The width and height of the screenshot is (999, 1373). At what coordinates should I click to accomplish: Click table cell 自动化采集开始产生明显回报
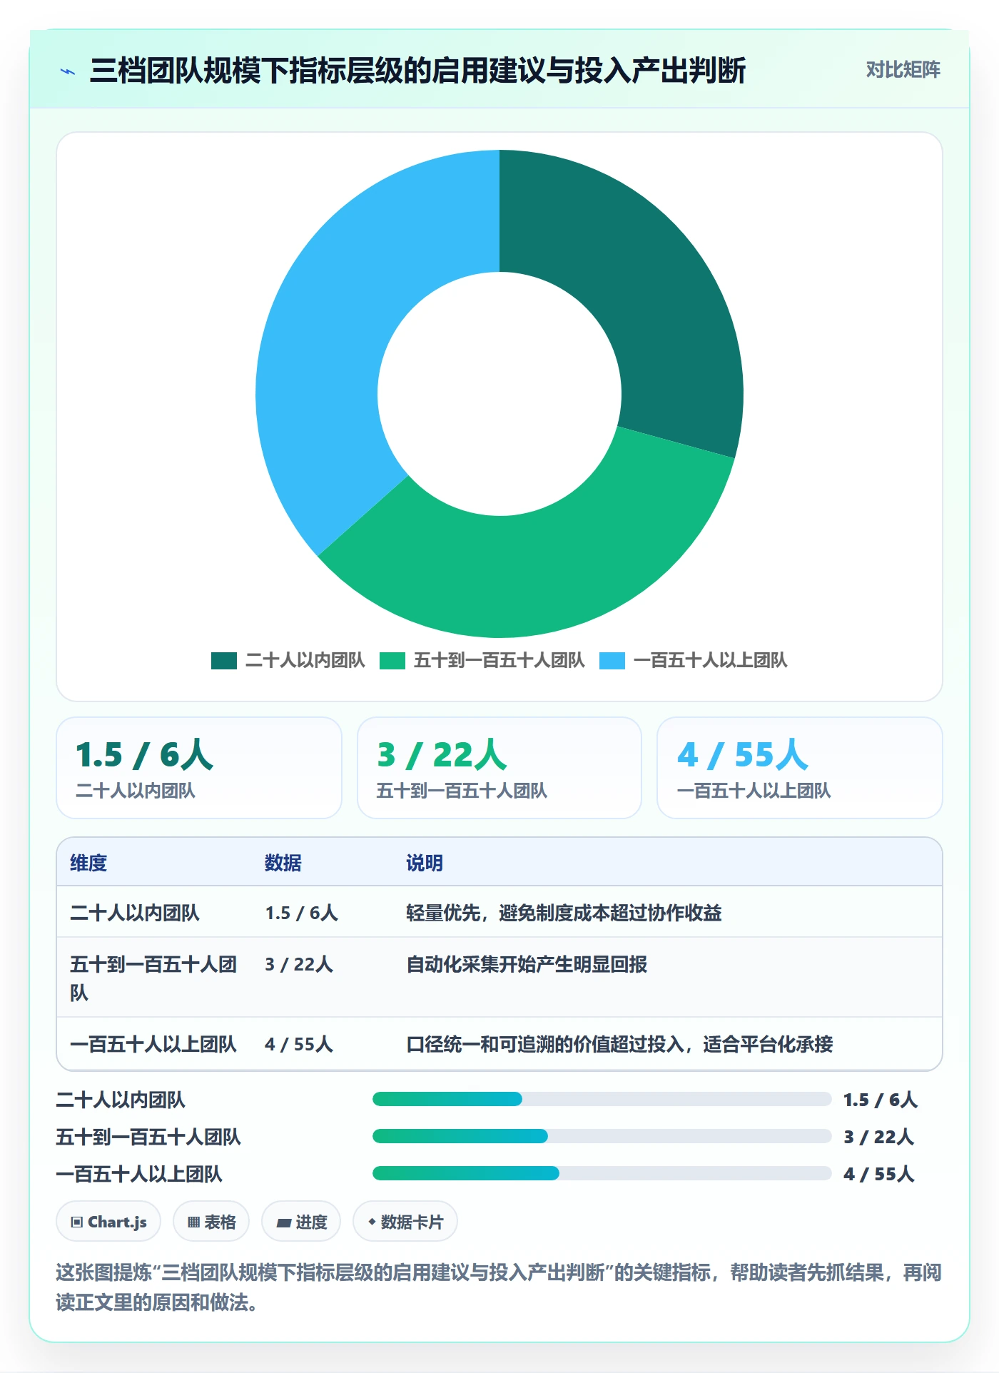527,964
